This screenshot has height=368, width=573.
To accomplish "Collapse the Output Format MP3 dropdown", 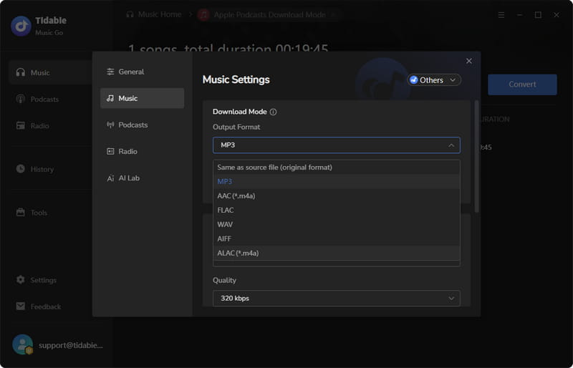I will coord(336,145).
